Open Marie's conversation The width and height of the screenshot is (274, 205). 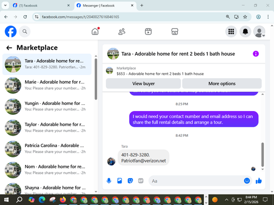tap(47, 85)
